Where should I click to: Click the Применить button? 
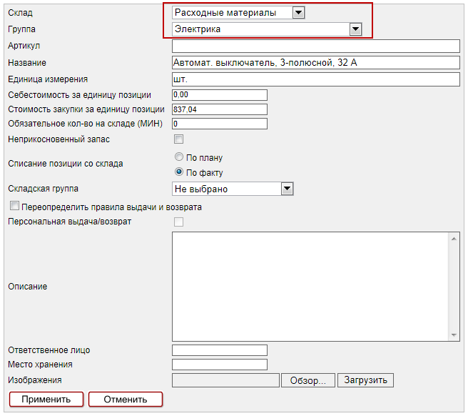pyautogui.click(x=46, y=400)
